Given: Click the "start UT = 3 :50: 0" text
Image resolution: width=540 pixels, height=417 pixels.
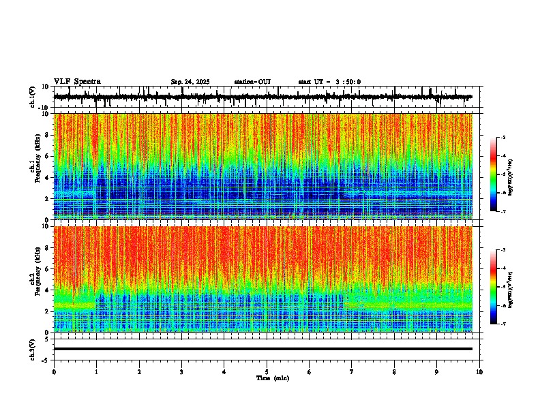Looking at the screenshot, I should (x=329, y=82).
